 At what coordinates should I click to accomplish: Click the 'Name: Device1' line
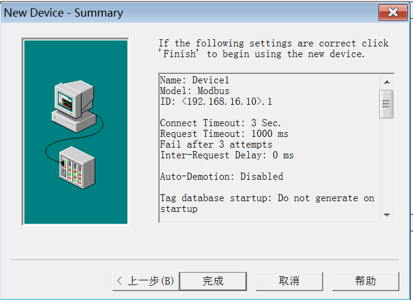click(194, 80)
